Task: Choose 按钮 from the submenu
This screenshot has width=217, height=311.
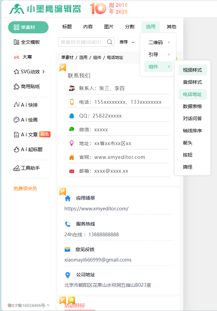Action: click(192, 155)
